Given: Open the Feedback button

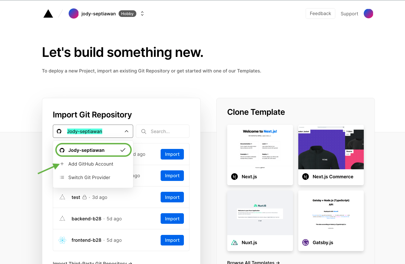Looking at the screenshot, I should tap(320, 13).
